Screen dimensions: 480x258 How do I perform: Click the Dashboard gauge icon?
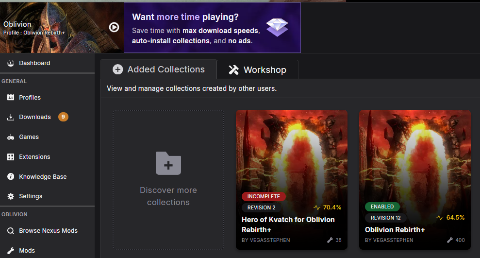pos(11,63)
